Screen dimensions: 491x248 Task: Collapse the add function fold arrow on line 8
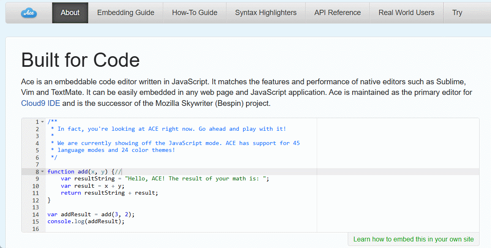tap(42, 171)
